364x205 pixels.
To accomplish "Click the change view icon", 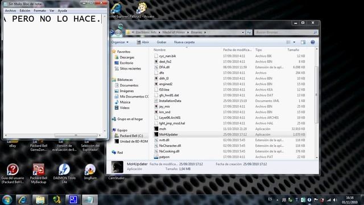I will 288,42.
